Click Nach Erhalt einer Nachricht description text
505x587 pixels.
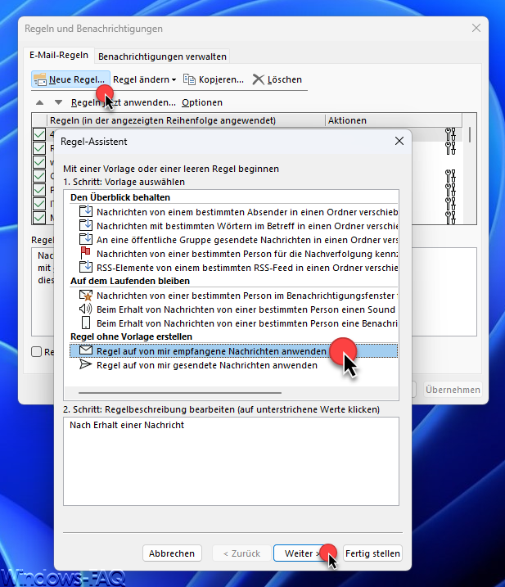(x=127, y=425)
